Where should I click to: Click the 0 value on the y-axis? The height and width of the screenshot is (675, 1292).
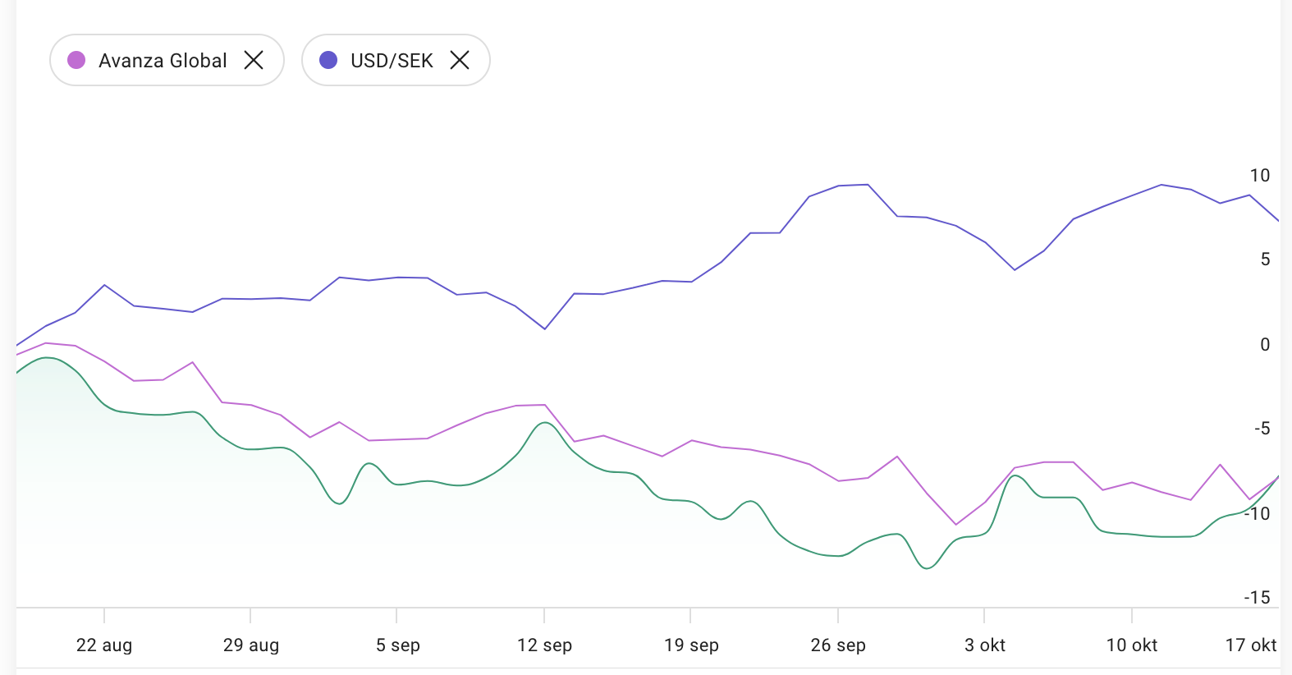click(x=1265, y=345)
